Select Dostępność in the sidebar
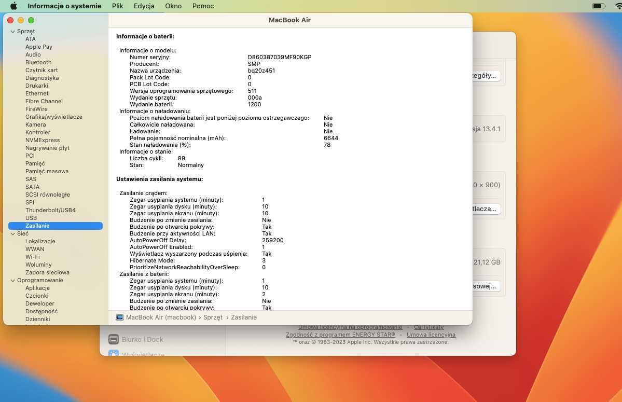The width and height of the screenshot is (622, 402). [x=42, y=312]
